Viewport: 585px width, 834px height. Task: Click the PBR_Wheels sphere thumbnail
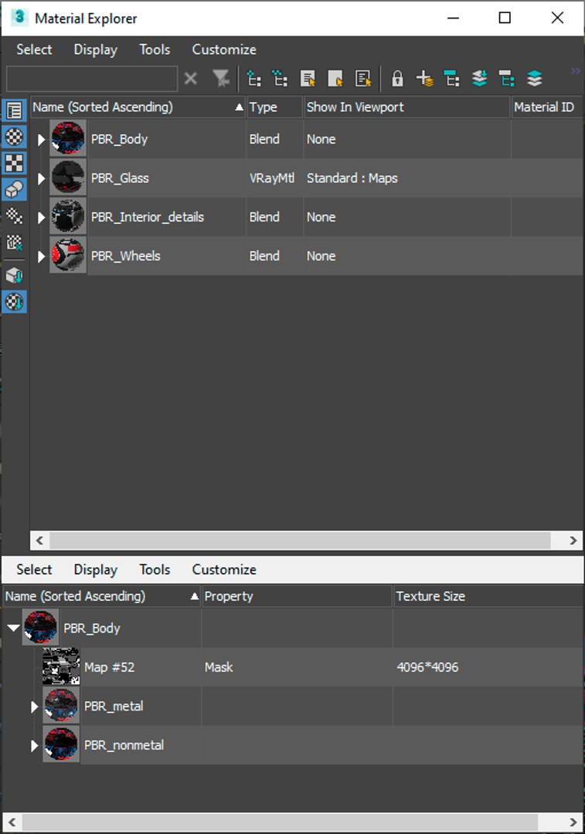67,256
